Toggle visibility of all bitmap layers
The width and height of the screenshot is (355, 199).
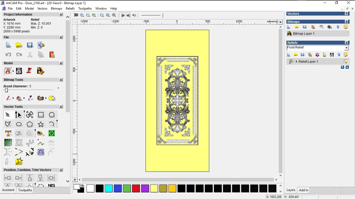tap(346, 27)
